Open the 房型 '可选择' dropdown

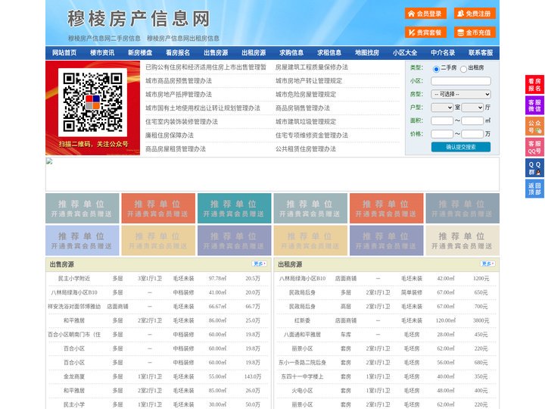[x=461, y=94]
